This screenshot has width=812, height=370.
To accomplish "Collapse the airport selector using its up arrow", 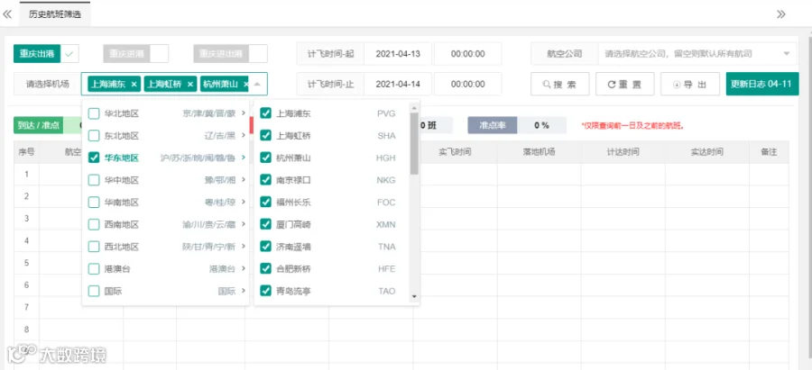I will (257, 85).
